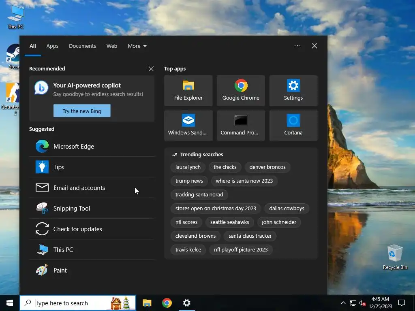Search trending topic trump news
The width and height of the screenshot is (415, 311).
[189, 181]
